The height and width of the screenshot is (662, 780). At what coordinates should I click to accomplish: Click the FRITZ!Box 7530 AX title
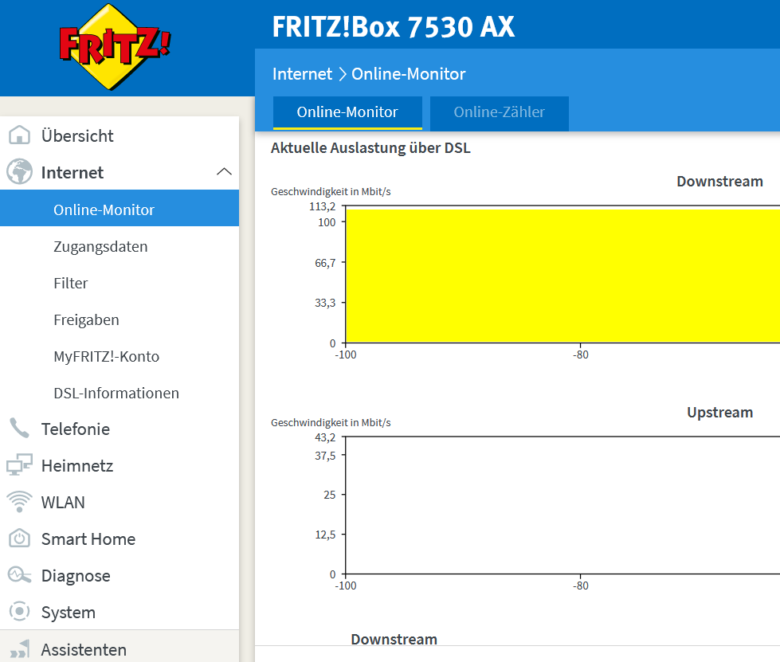point(393,26)
